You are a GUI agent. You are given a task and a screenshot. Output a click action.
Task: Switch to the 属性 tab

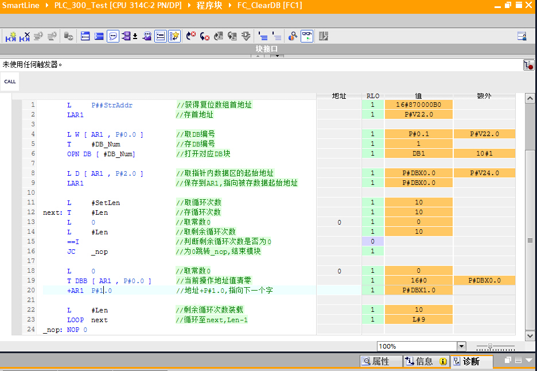(x=380, y=361)
